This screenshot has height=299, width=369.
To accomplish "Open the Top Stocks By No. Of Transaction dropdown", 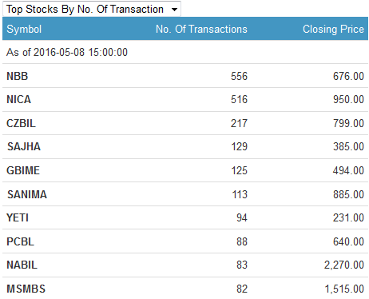I will pos(92,9).
